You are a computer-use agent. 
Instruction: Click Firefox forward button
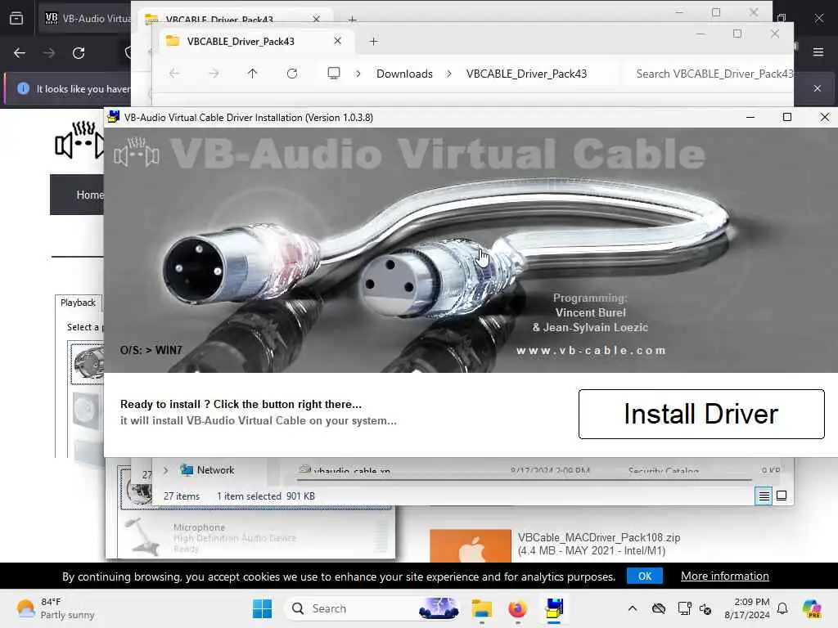[49, 53]
